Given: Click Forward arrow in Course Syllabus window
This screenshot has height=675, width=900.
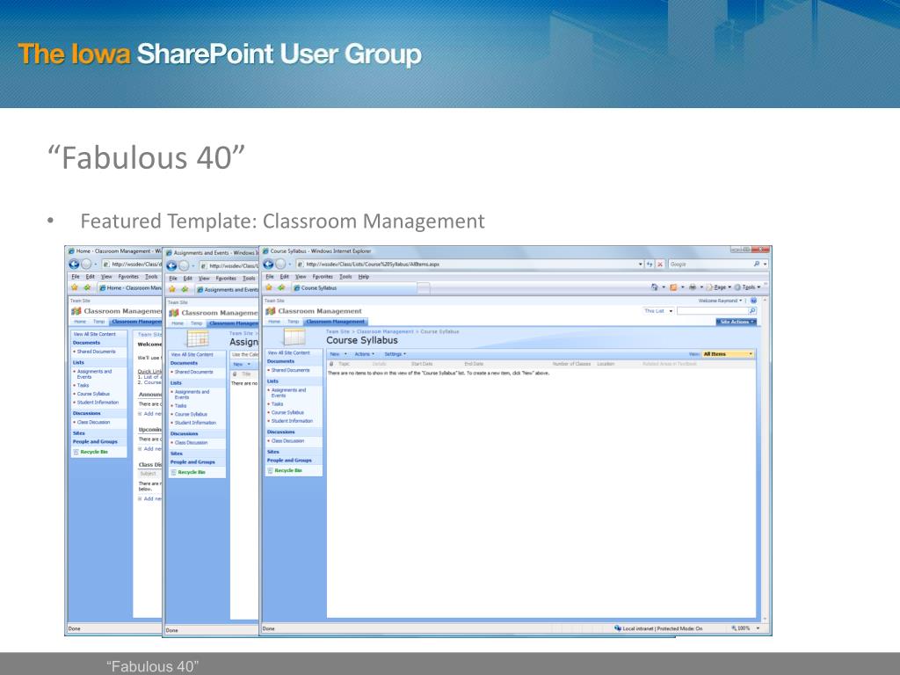Looking at the screenshot, I should click(280, 264).
